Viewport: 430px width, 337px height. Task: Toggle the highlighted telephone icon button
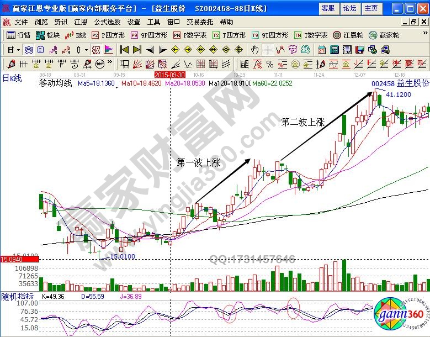tap(28, 49)
